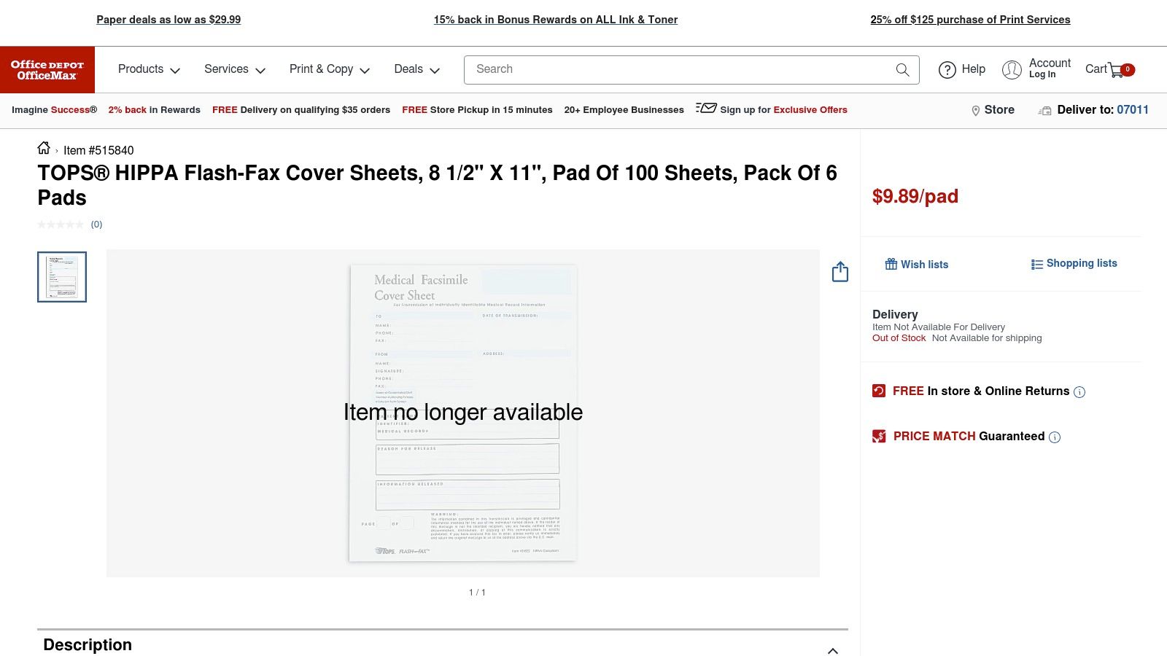Open the Account Log In icon
This screenshot has height=656, width=1167.
pyautogui.click(x=1012, y=69)
